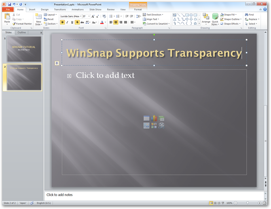Open the font name dropdown
The height and width of the screenshot is (209, 271).
click(80, 17)
